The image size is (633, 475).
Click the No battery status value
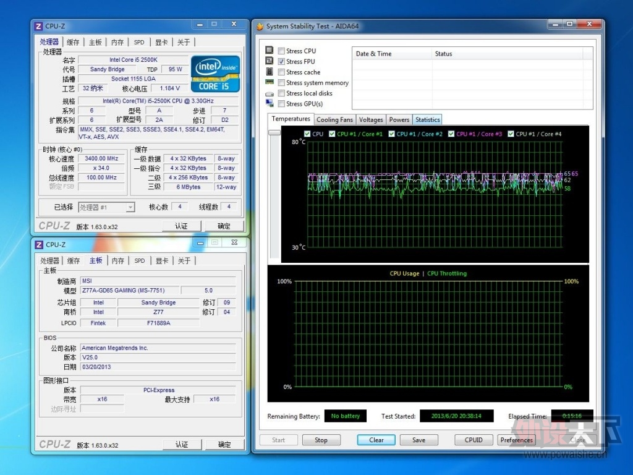(346, 416)
